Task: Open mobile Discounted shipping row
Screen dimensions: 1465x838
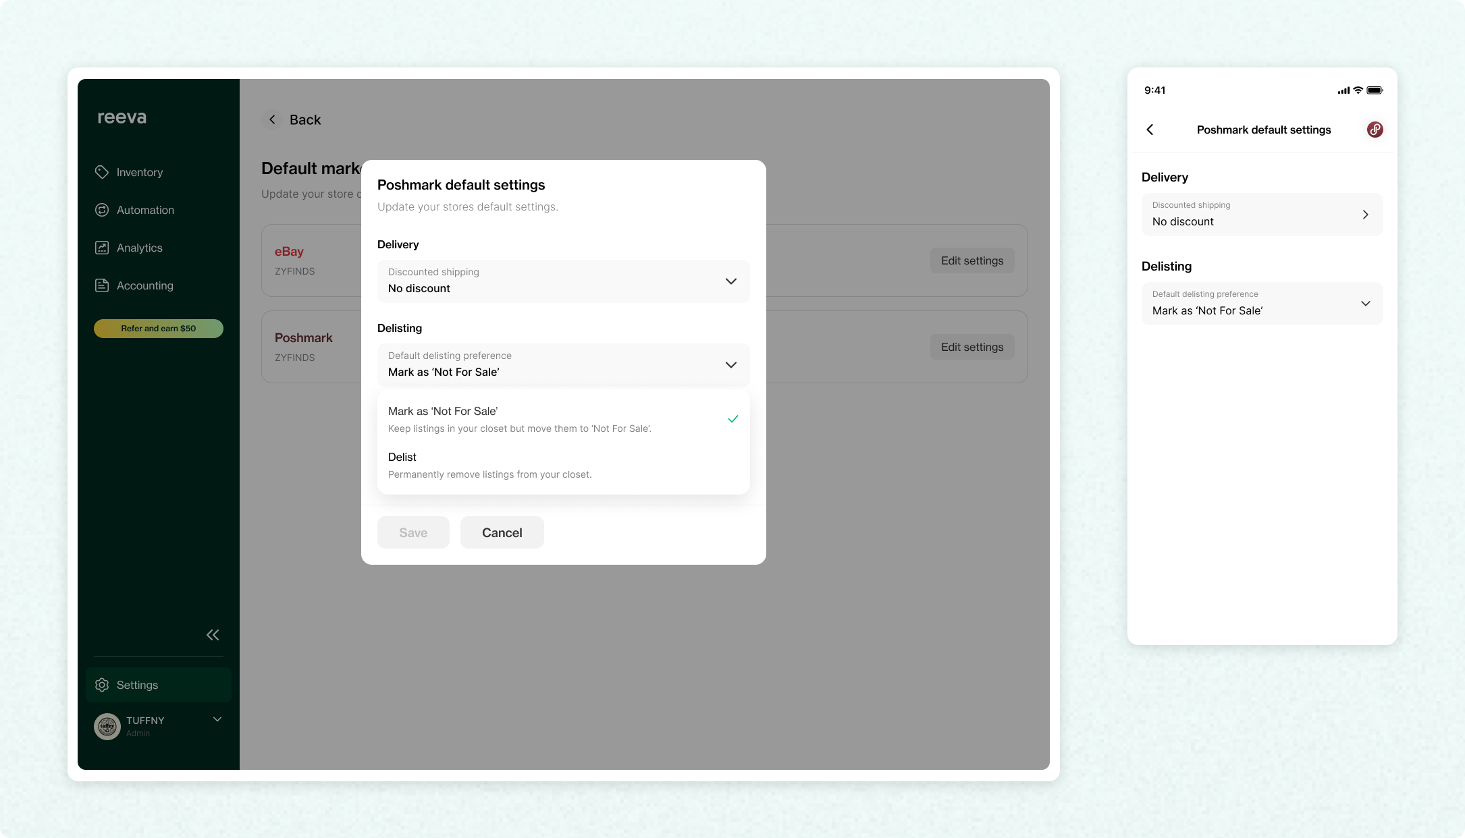Action: (1262, 215)
